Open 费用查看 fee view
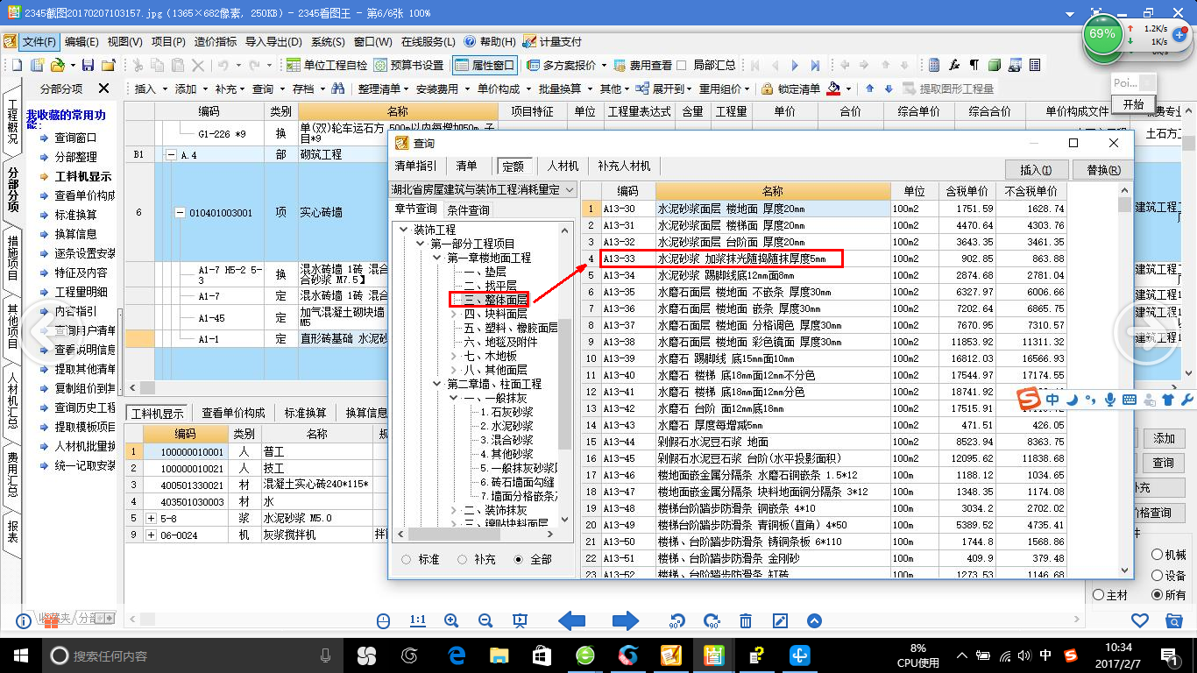The width and height of the screenshot is (1197, 673). pos(643,66)
